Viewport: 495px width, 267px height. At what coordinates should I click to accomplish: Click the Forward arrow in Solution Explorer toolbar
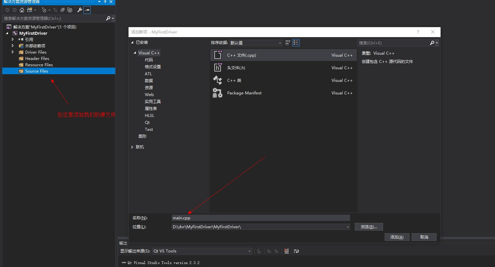coord(14,10)
